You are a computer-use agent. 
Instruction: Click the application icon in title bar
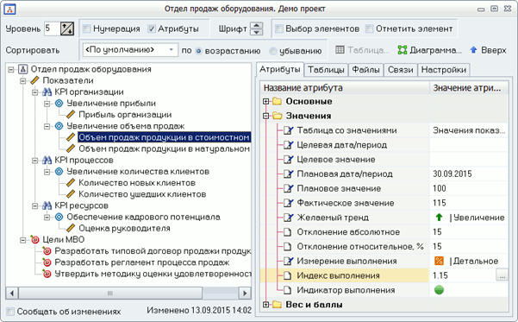(x=9, y=9)
